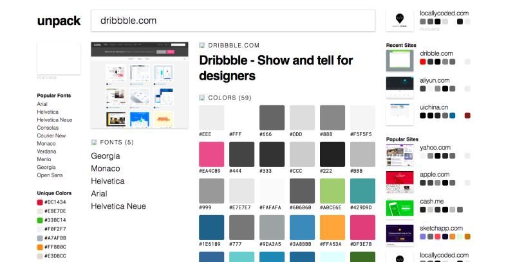Viewport: 515px width, 262px height.
Task: Select Monaco in the page fonts list
Action: pos(106,168)
